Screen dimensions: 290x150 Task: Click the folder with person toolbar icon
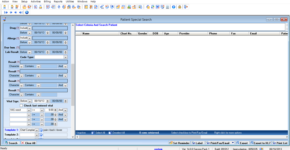tap(134, 7)
